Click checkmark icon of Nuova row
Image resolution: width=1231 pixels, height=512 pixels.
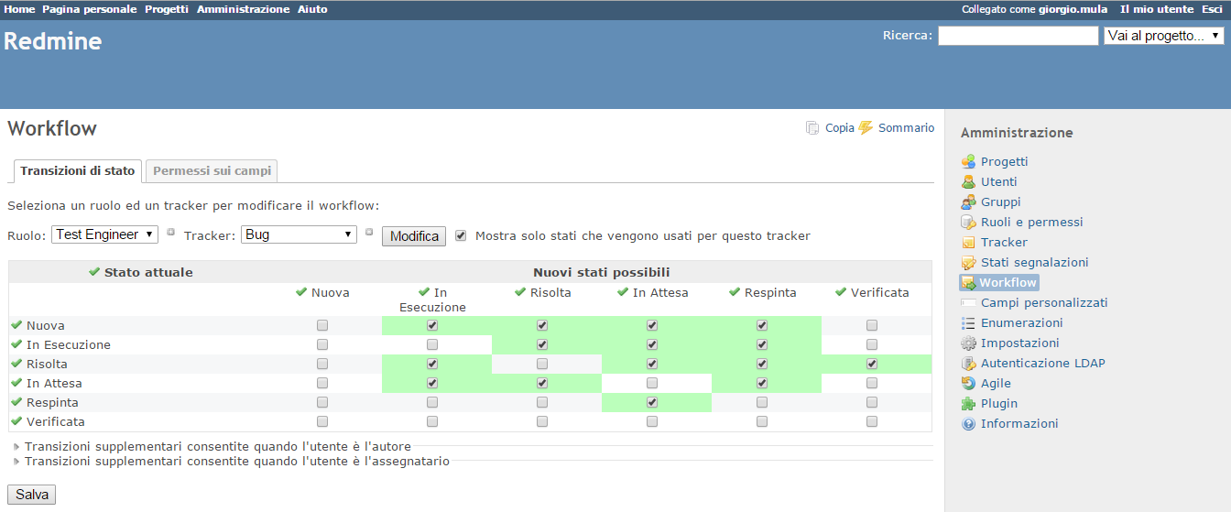point(16,325)
